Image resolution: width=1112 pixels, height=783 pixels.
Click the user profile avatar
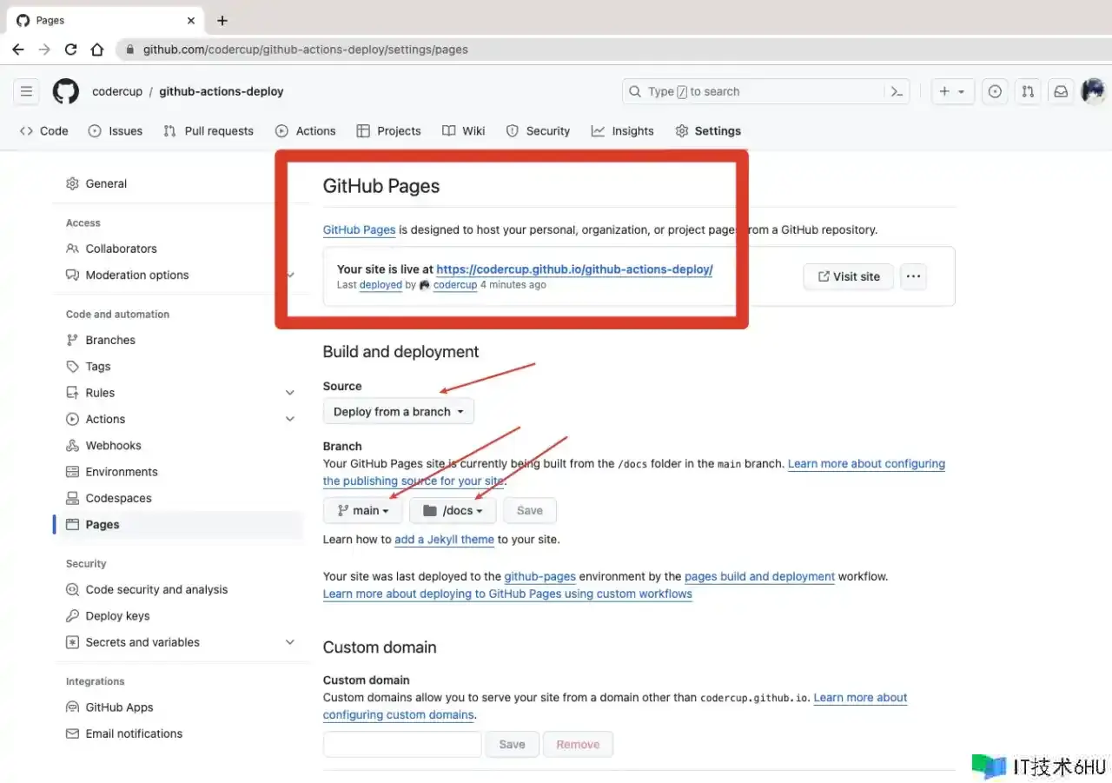tap(1092, 90)
